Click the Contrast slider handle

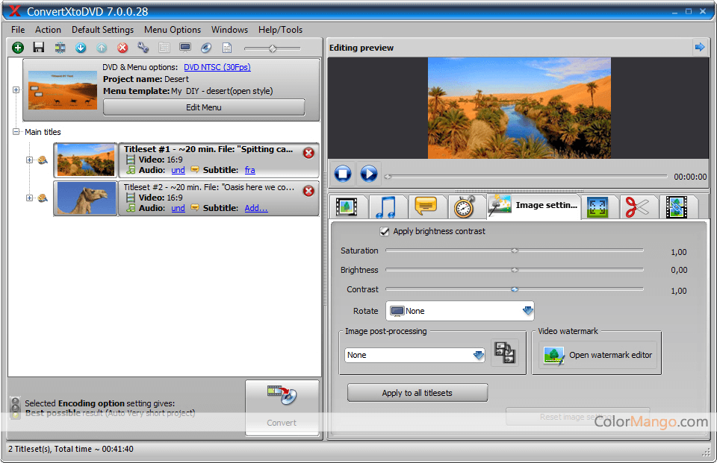[515, 289]
